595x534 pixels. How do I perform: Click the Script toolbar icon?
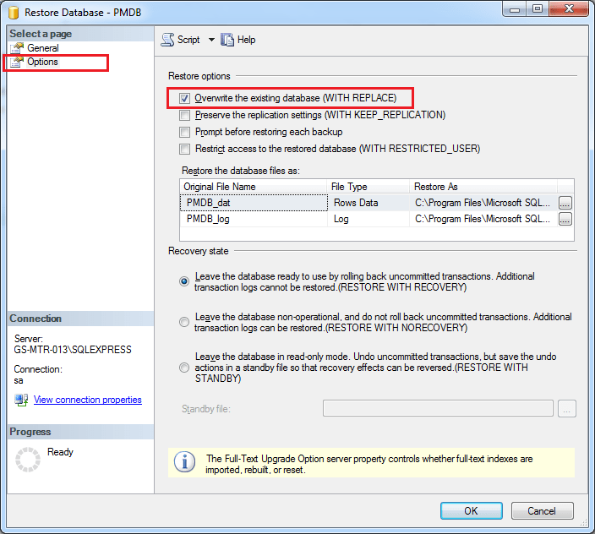point(167,40)
